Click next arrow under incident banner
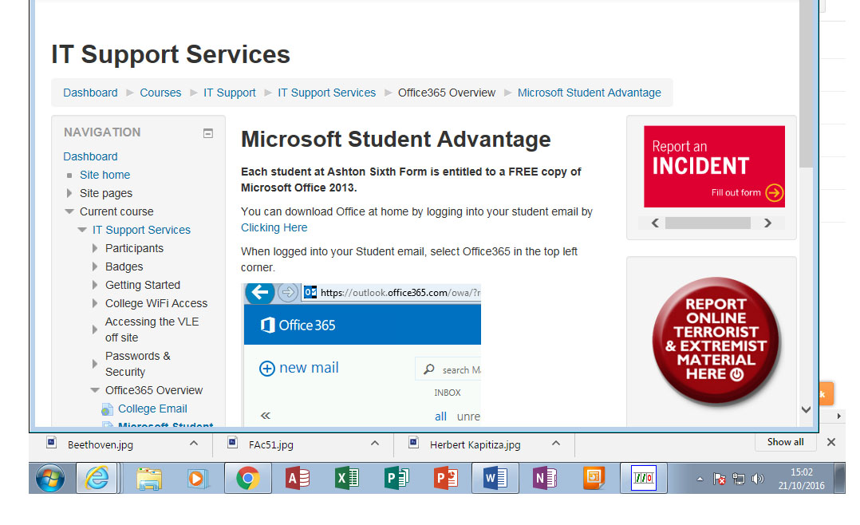The width and height of the screenshot is (860, 525). (767, 223)
